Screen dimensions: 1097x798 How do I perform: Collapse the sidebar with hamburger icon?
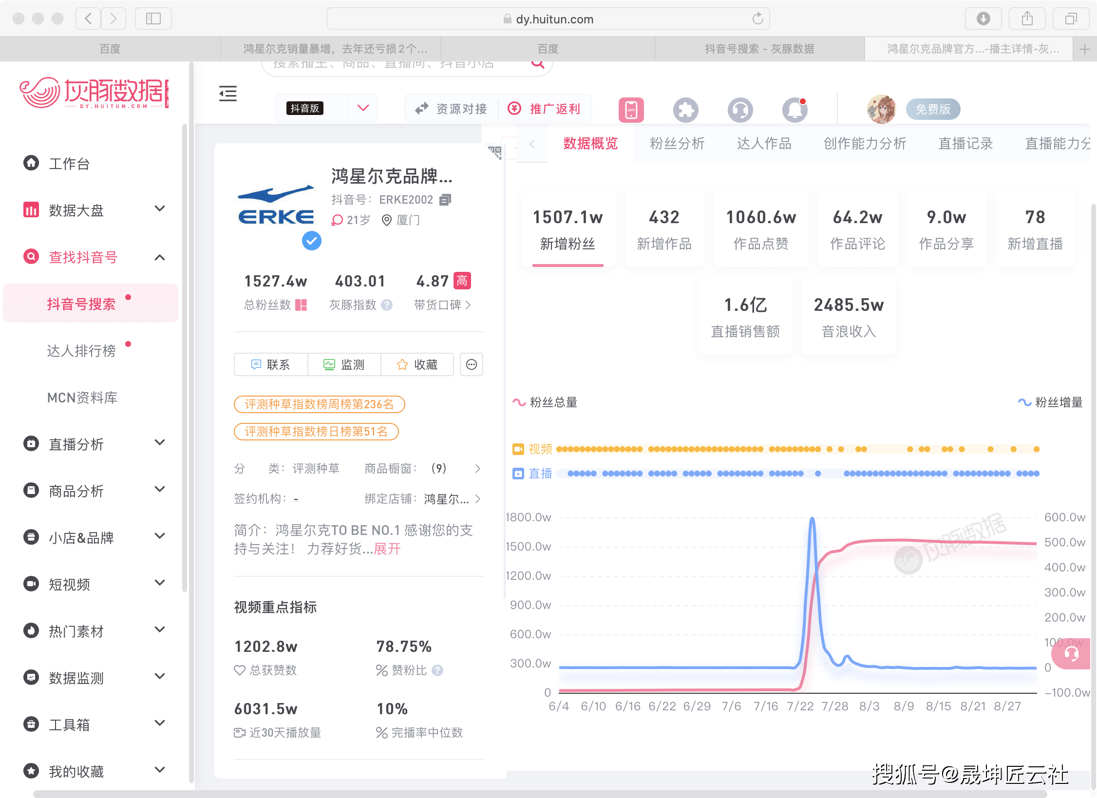pos(227,93)
